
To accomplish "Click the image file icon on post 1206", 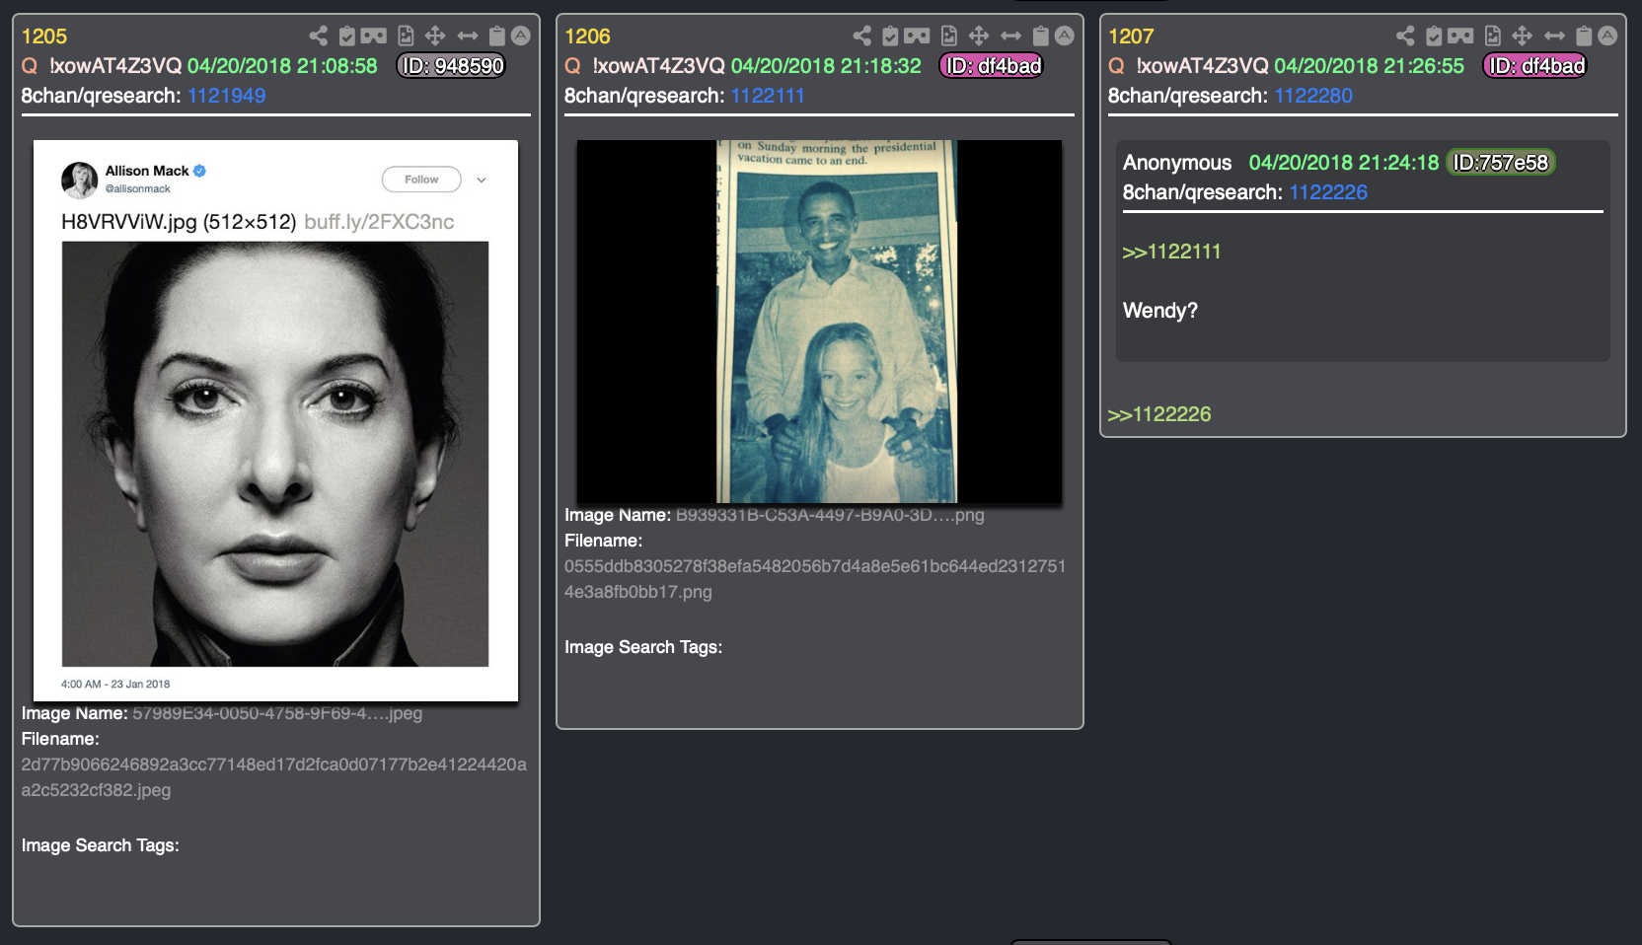I will click(949, 36).
